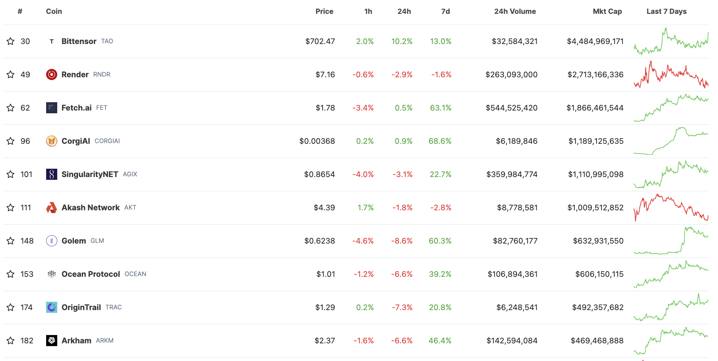This screenshot has width=718, height=361.
Task: Open the Fetch.ai coin page
Action: point(76,108)
